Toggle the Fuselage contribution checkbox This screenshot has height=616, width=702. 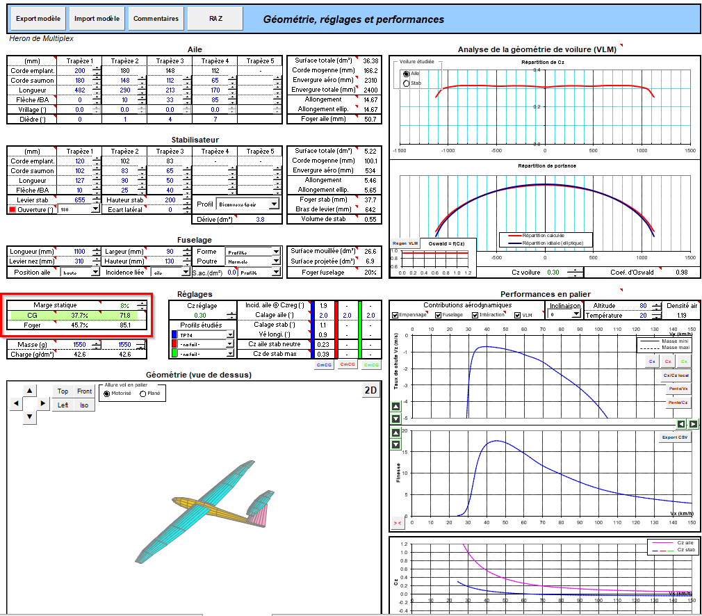[x=439, y=315]
